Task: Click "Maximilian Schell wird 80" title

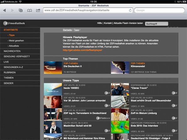Action: pos(78,126)
